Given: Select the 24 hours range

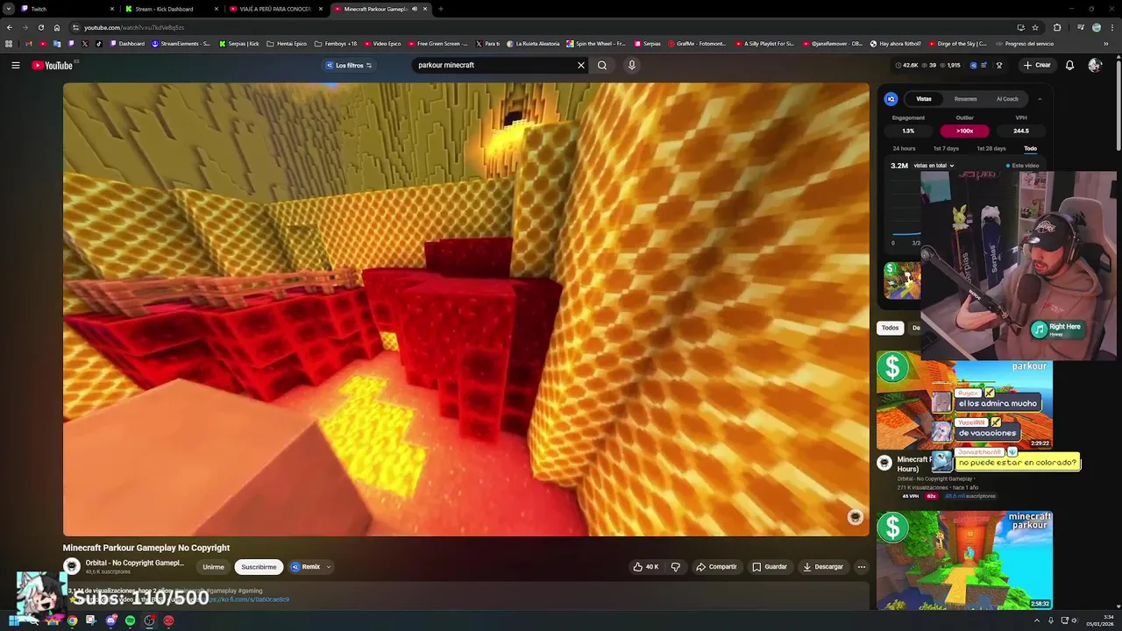Looking at the screenshot, I should 904,148.
